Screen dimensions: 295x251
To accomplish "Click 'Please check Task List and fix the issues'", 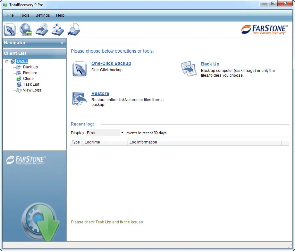I will point(107,222).
